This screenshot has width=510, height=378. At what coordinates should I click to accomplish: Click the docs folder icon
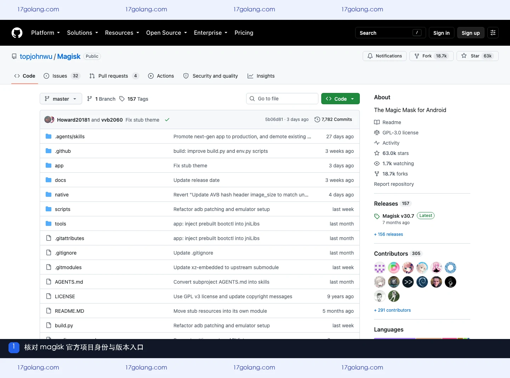[49, 180]
